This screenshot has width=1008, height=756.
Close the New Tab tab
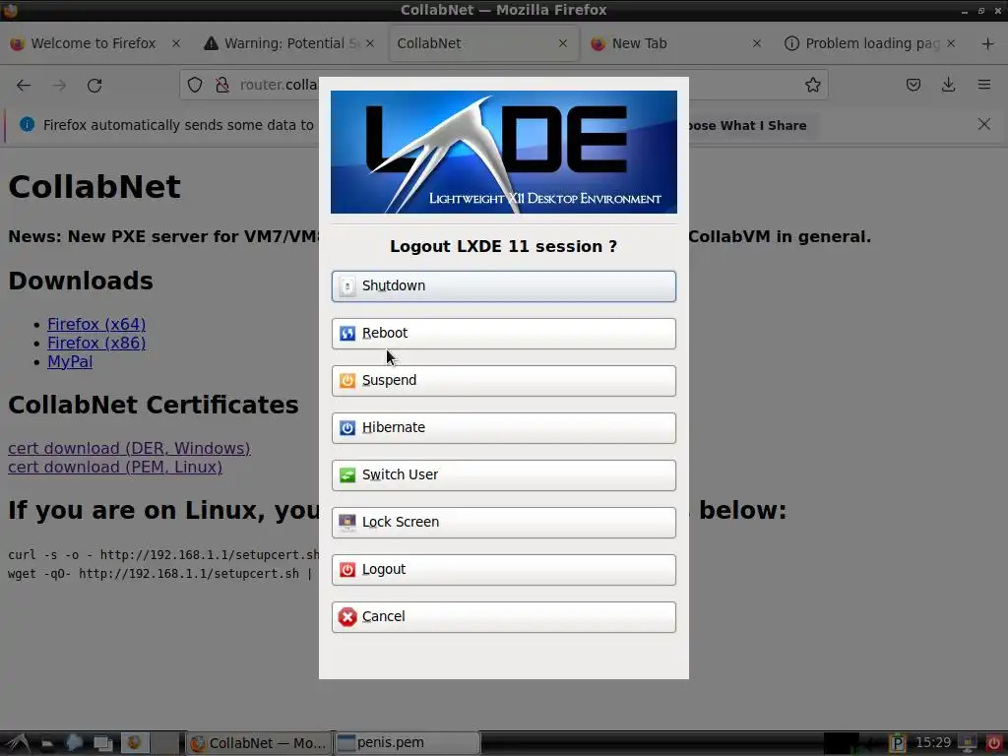point(757,43)
